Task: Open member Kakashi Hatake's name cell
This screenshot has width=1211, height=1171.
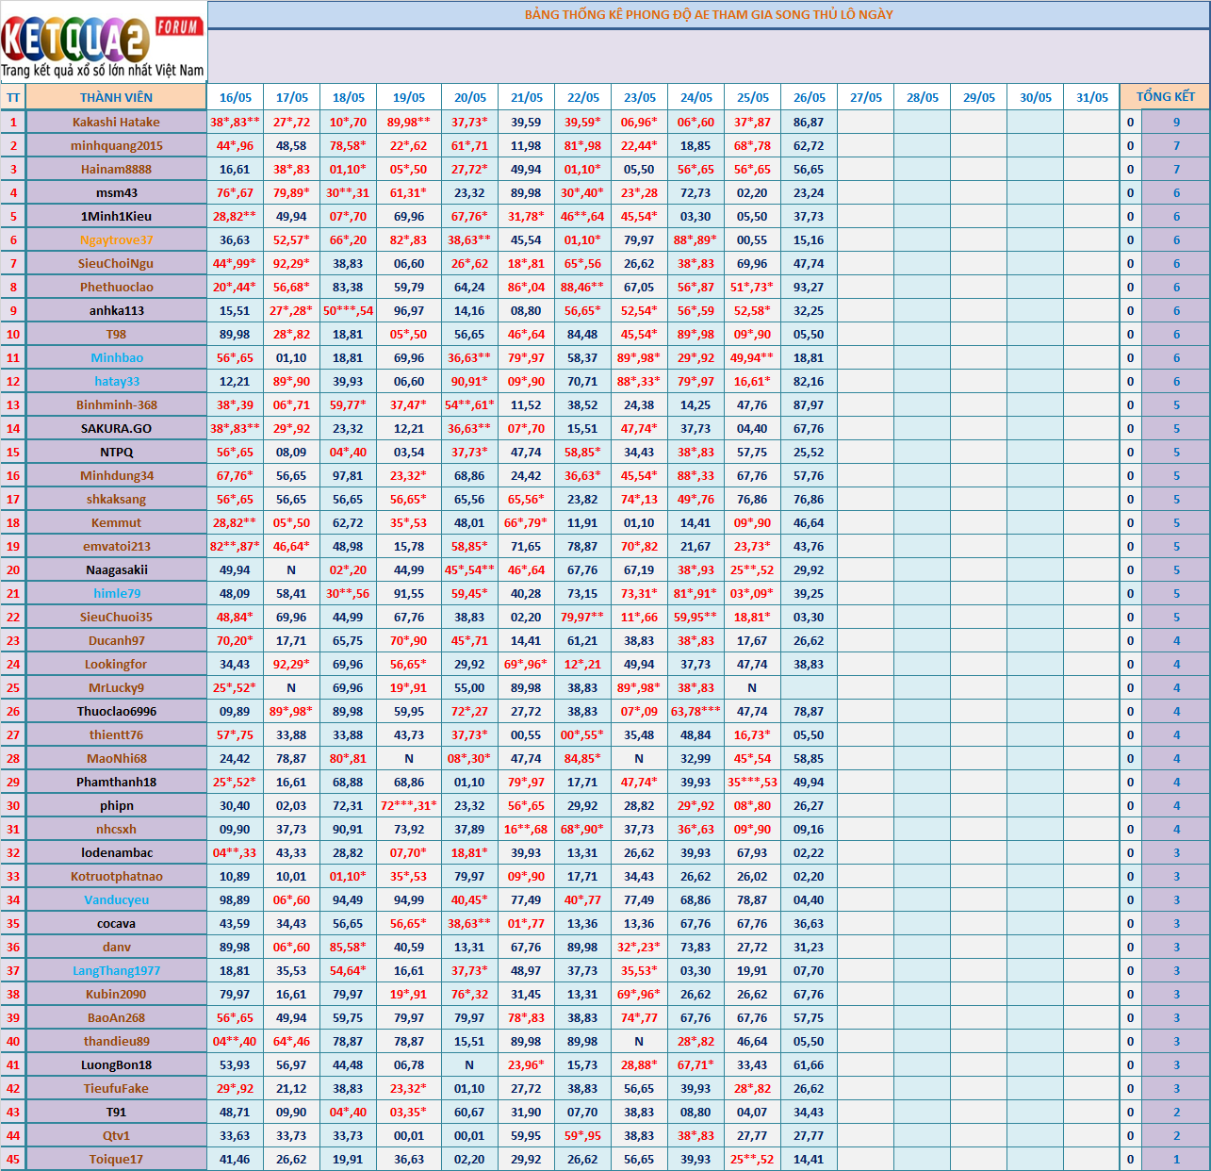Action: coord(116,122)
